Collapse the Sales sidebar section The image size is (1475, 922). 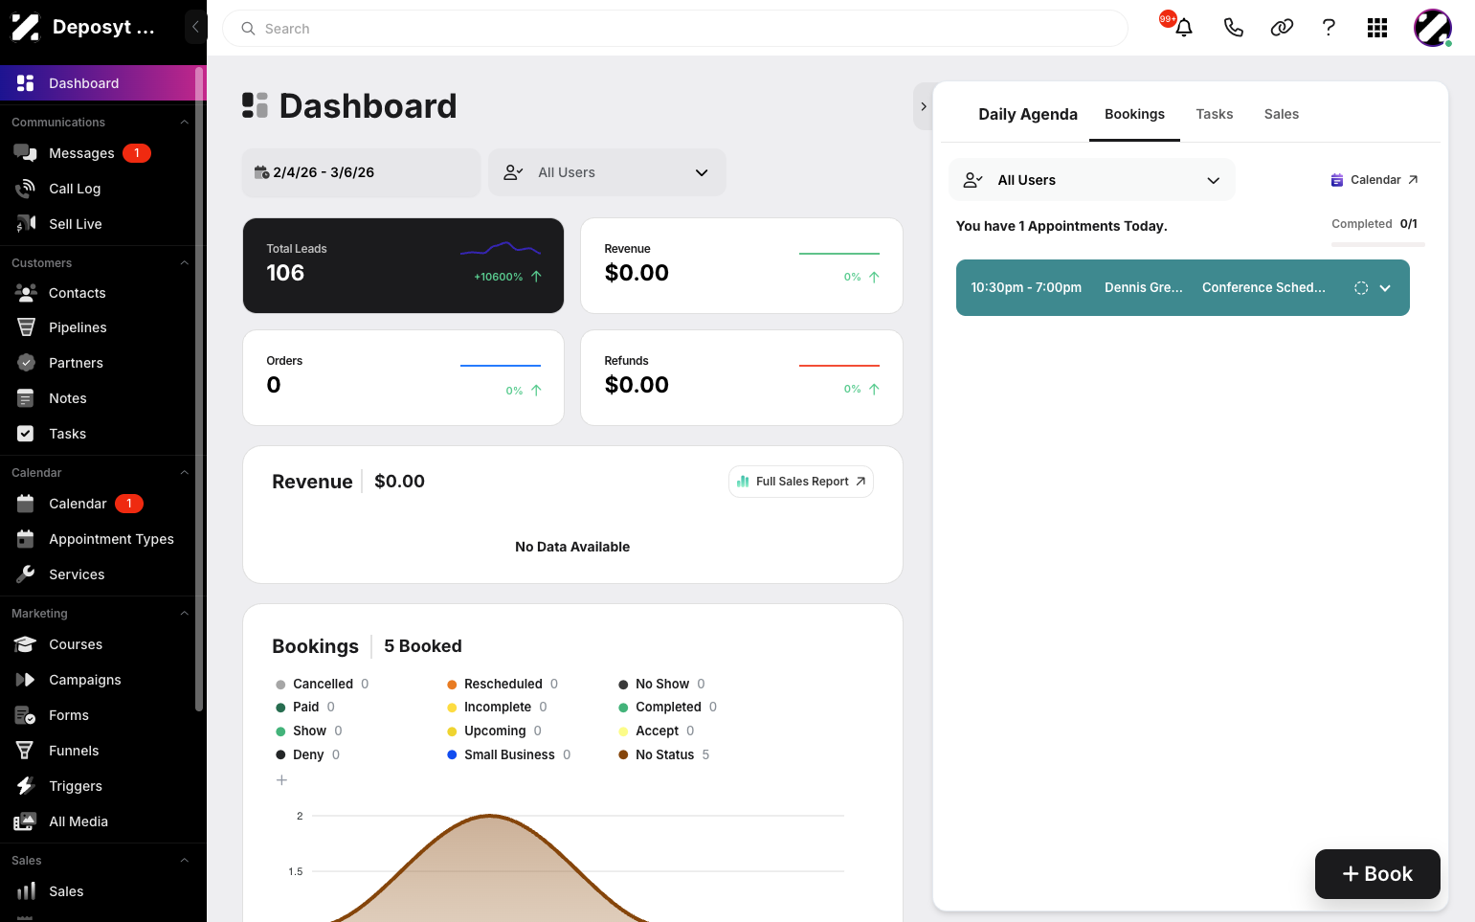coord(185,861)
